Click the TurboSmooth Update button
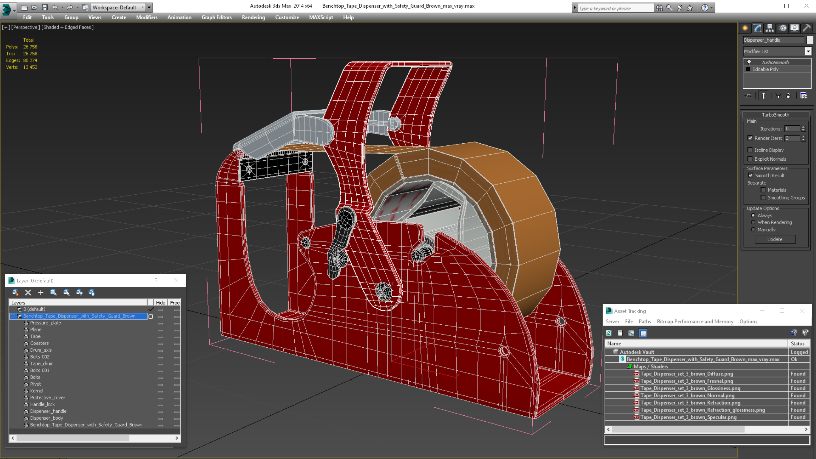 (775, 239)
